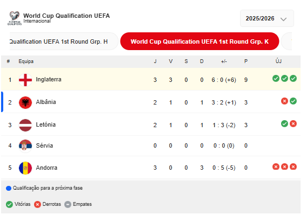Click the Andorra flag icon
Image resolution: width=306 pixels, height=222 pixels.
click(25, 168)
